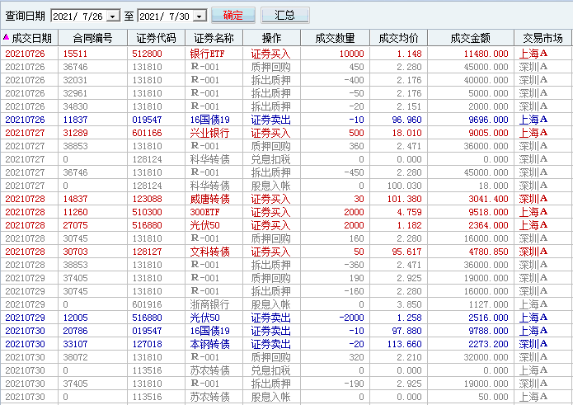Click security code 601166
This screenshot has width=573, height=405.
147,133
